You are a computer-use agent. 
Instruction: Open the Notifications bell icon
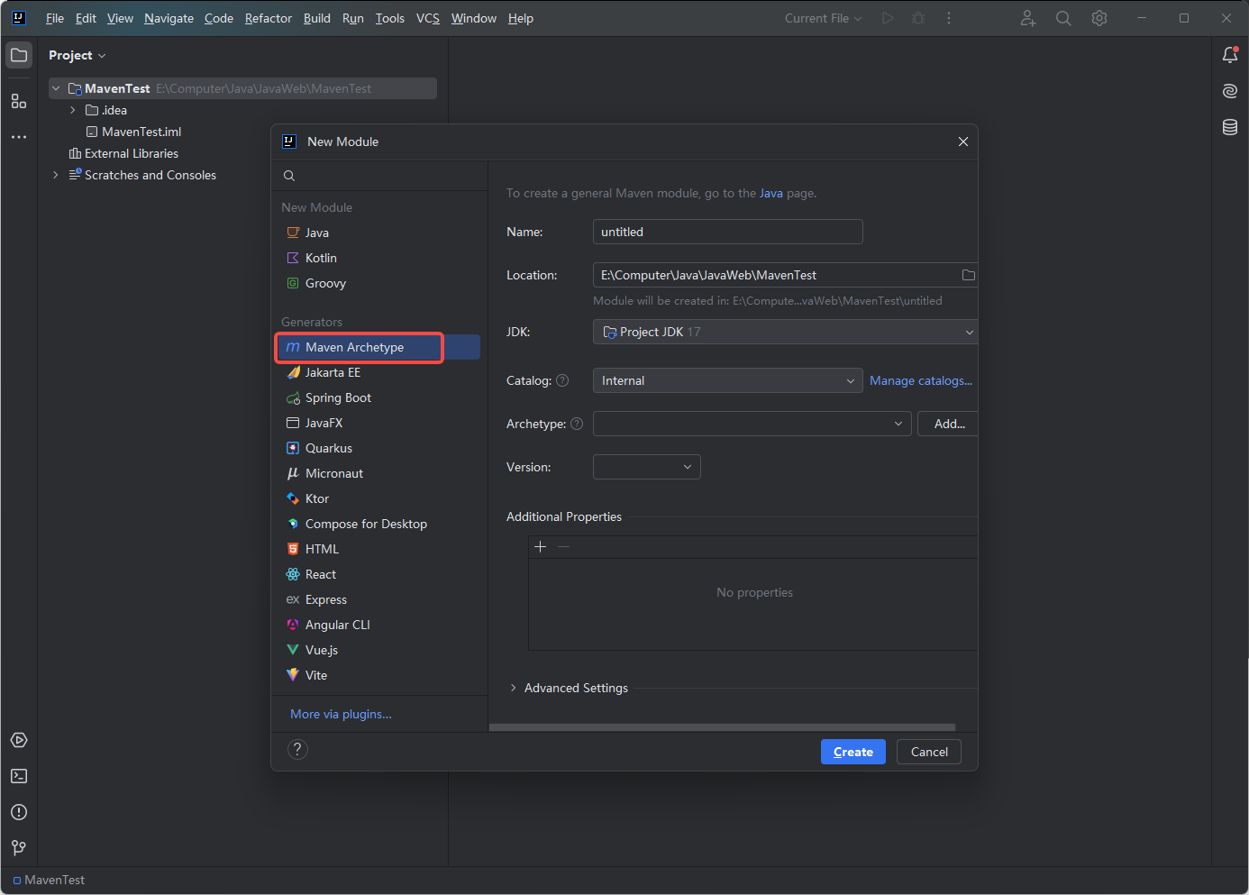click(1230, 55)
